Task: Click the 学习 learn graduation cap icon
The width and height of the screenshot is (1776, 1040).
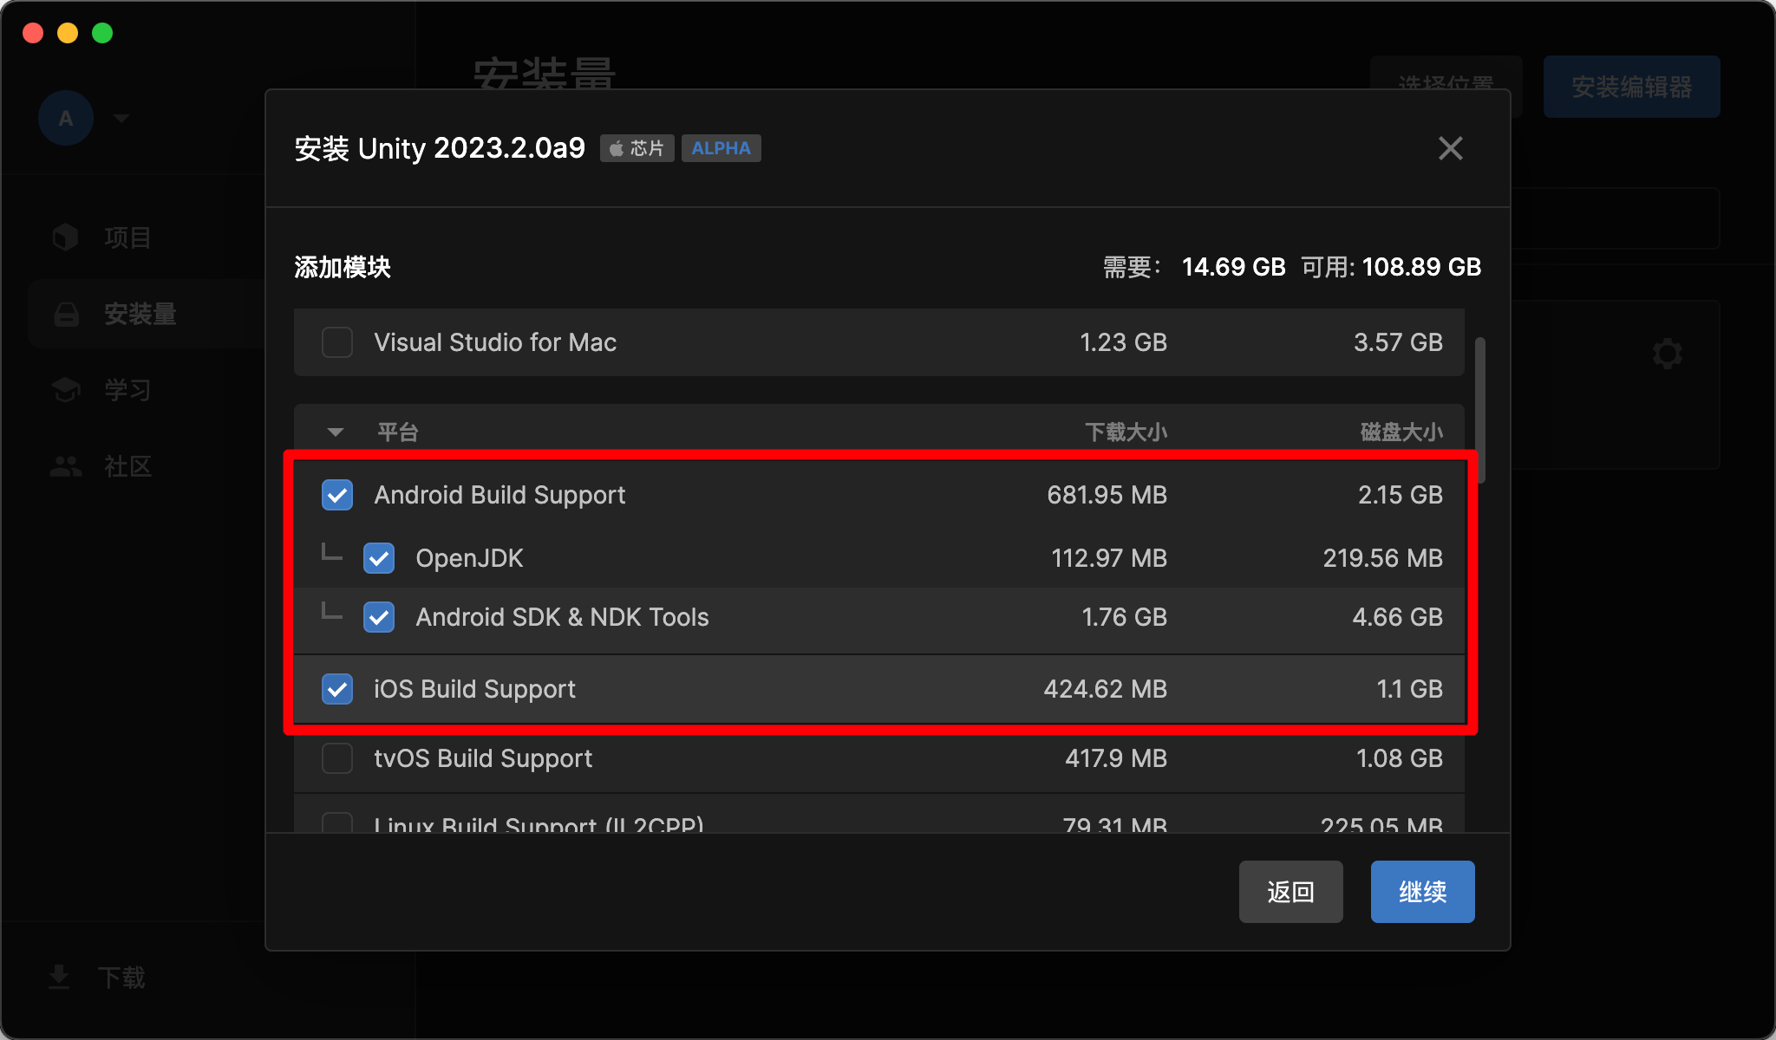Action: [x=66, y=390]
